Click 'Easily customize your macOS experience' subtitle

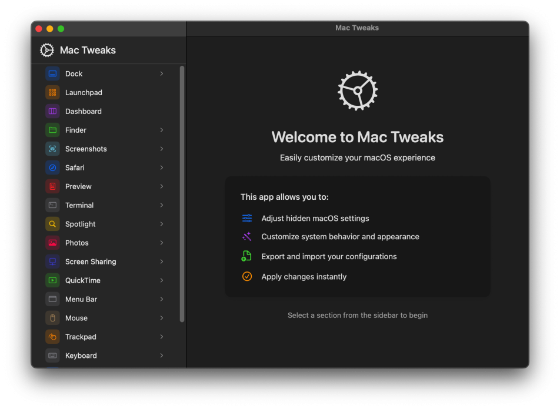358,157
